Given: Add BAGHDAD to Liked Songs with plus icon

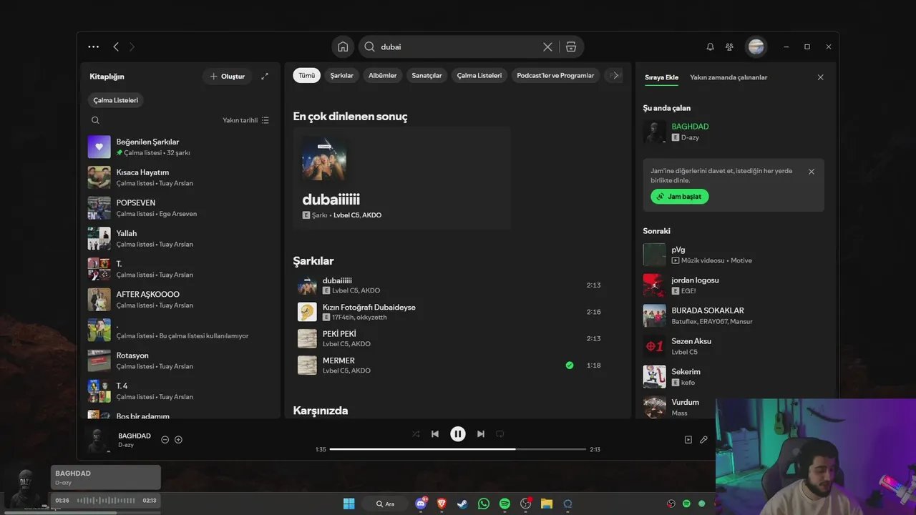Looking at the screenshot, I should pyautogui.click(x=178, y=439).
